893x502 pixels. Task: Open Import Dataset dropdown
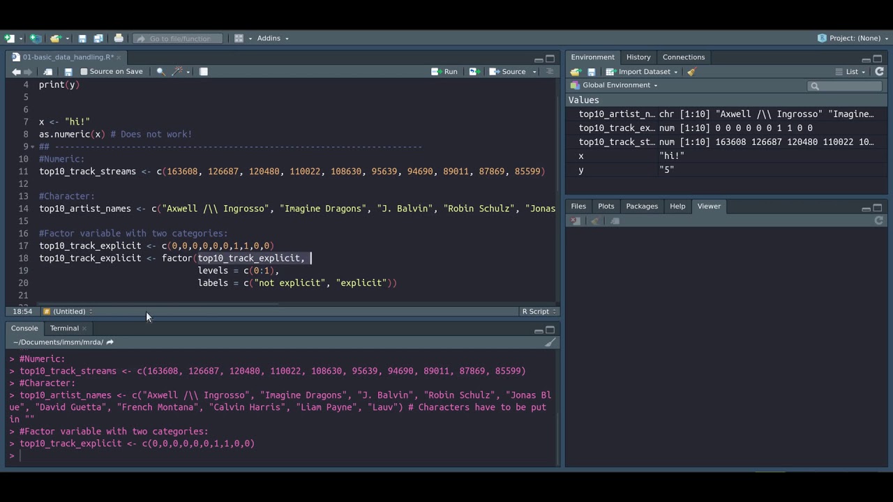point(642,72)
